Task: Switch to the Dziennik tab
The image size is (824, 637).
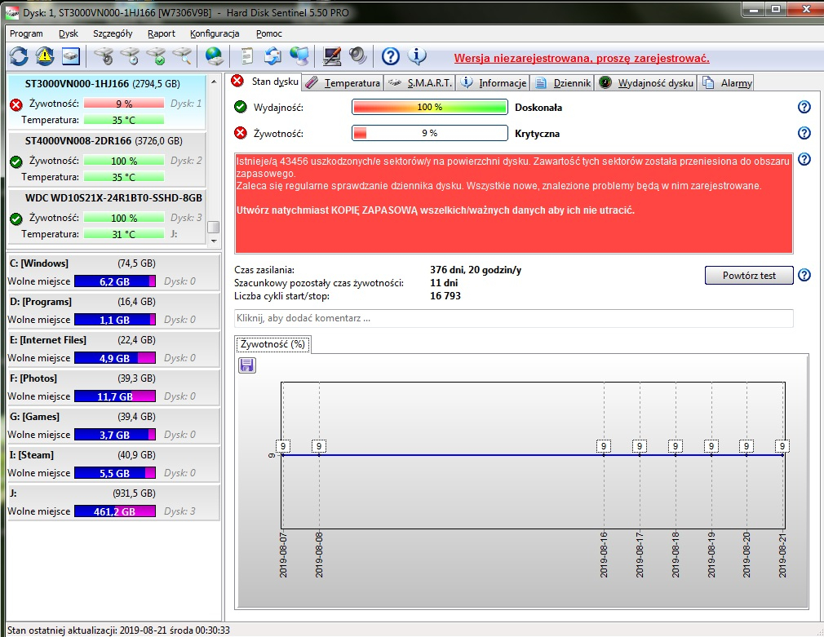Action: pos(562,83)
